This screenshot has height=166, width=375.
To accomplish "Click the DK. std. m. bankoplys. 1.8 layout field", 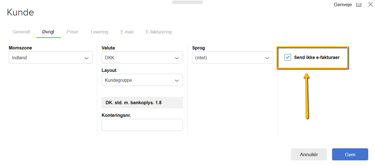I will tap(142, 103).
